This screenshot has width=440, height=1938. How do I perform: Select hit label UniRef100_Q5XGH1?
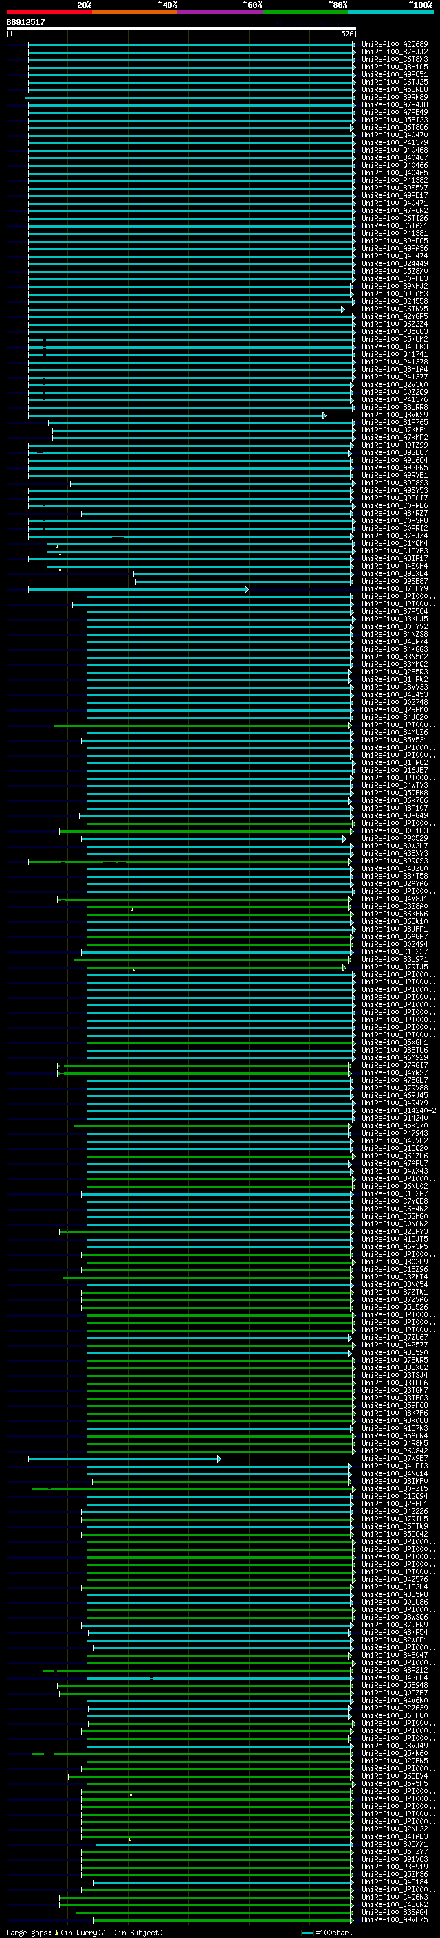click(x=395, y=1043)
